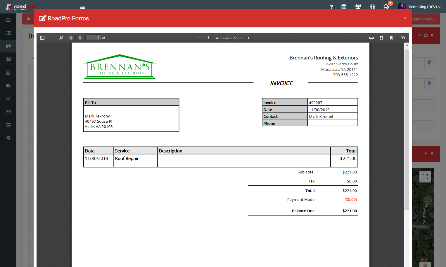Click the Street View pegman on the map

(425, 265)
